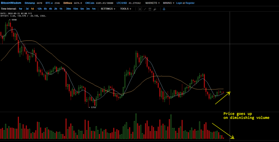Click the BitcoinWisdom logo
Image resolution: width=279 pixels, height=142 pixels.
[11, 3]
